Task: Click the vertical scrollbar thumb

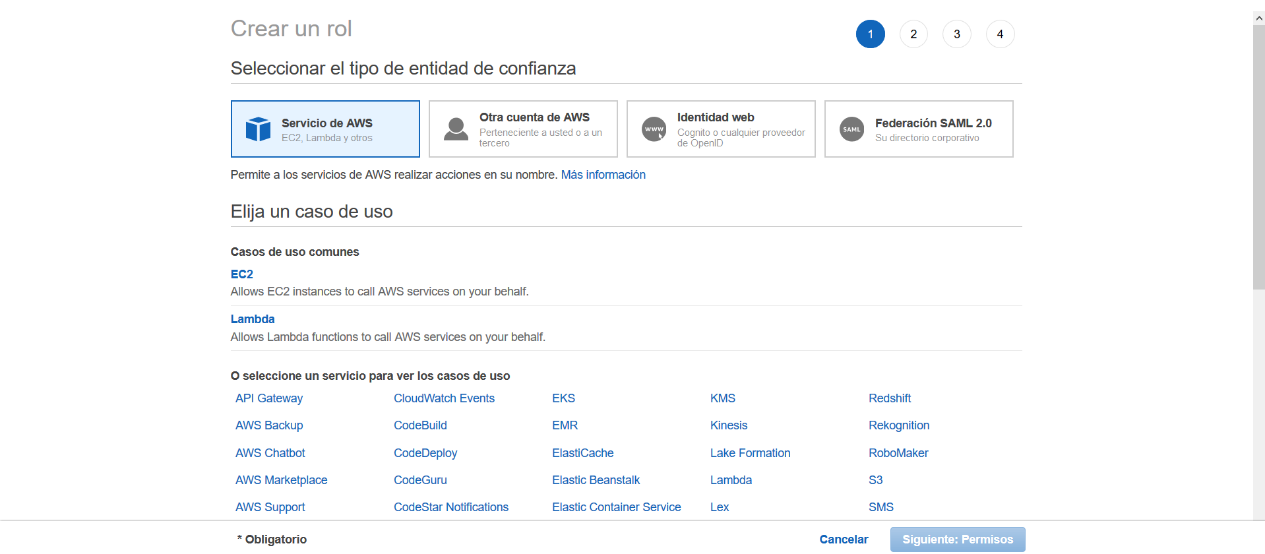Action: coord(1258,157)
